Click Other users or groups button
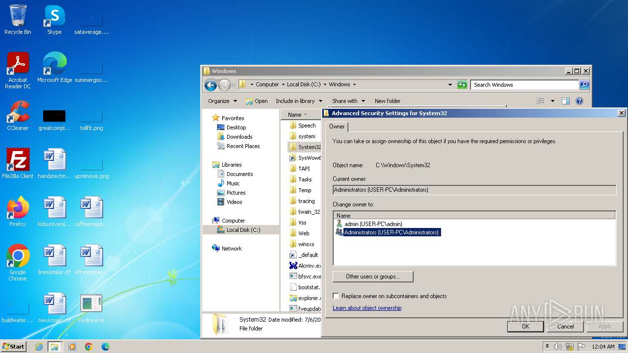 click(373, 277)
